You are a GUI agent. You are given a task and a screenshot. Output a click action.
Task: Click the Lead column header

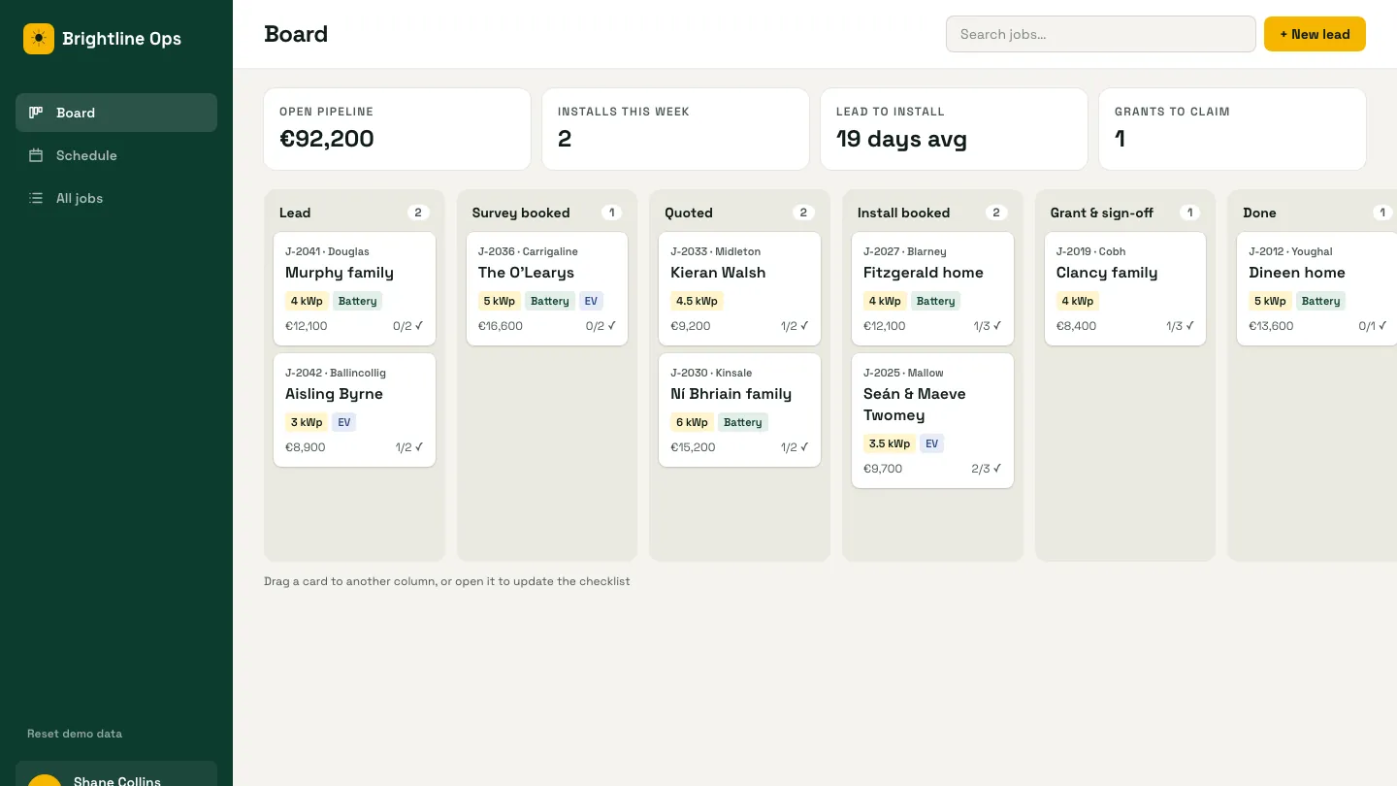click(295, 213)
